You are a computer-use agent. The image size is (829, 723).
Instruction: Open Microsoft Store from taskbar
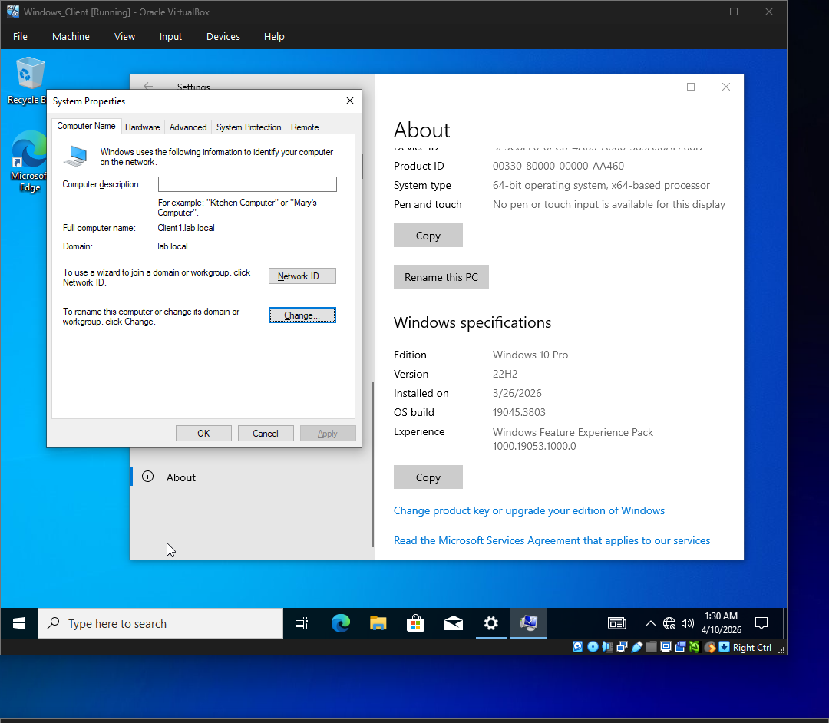415,624
